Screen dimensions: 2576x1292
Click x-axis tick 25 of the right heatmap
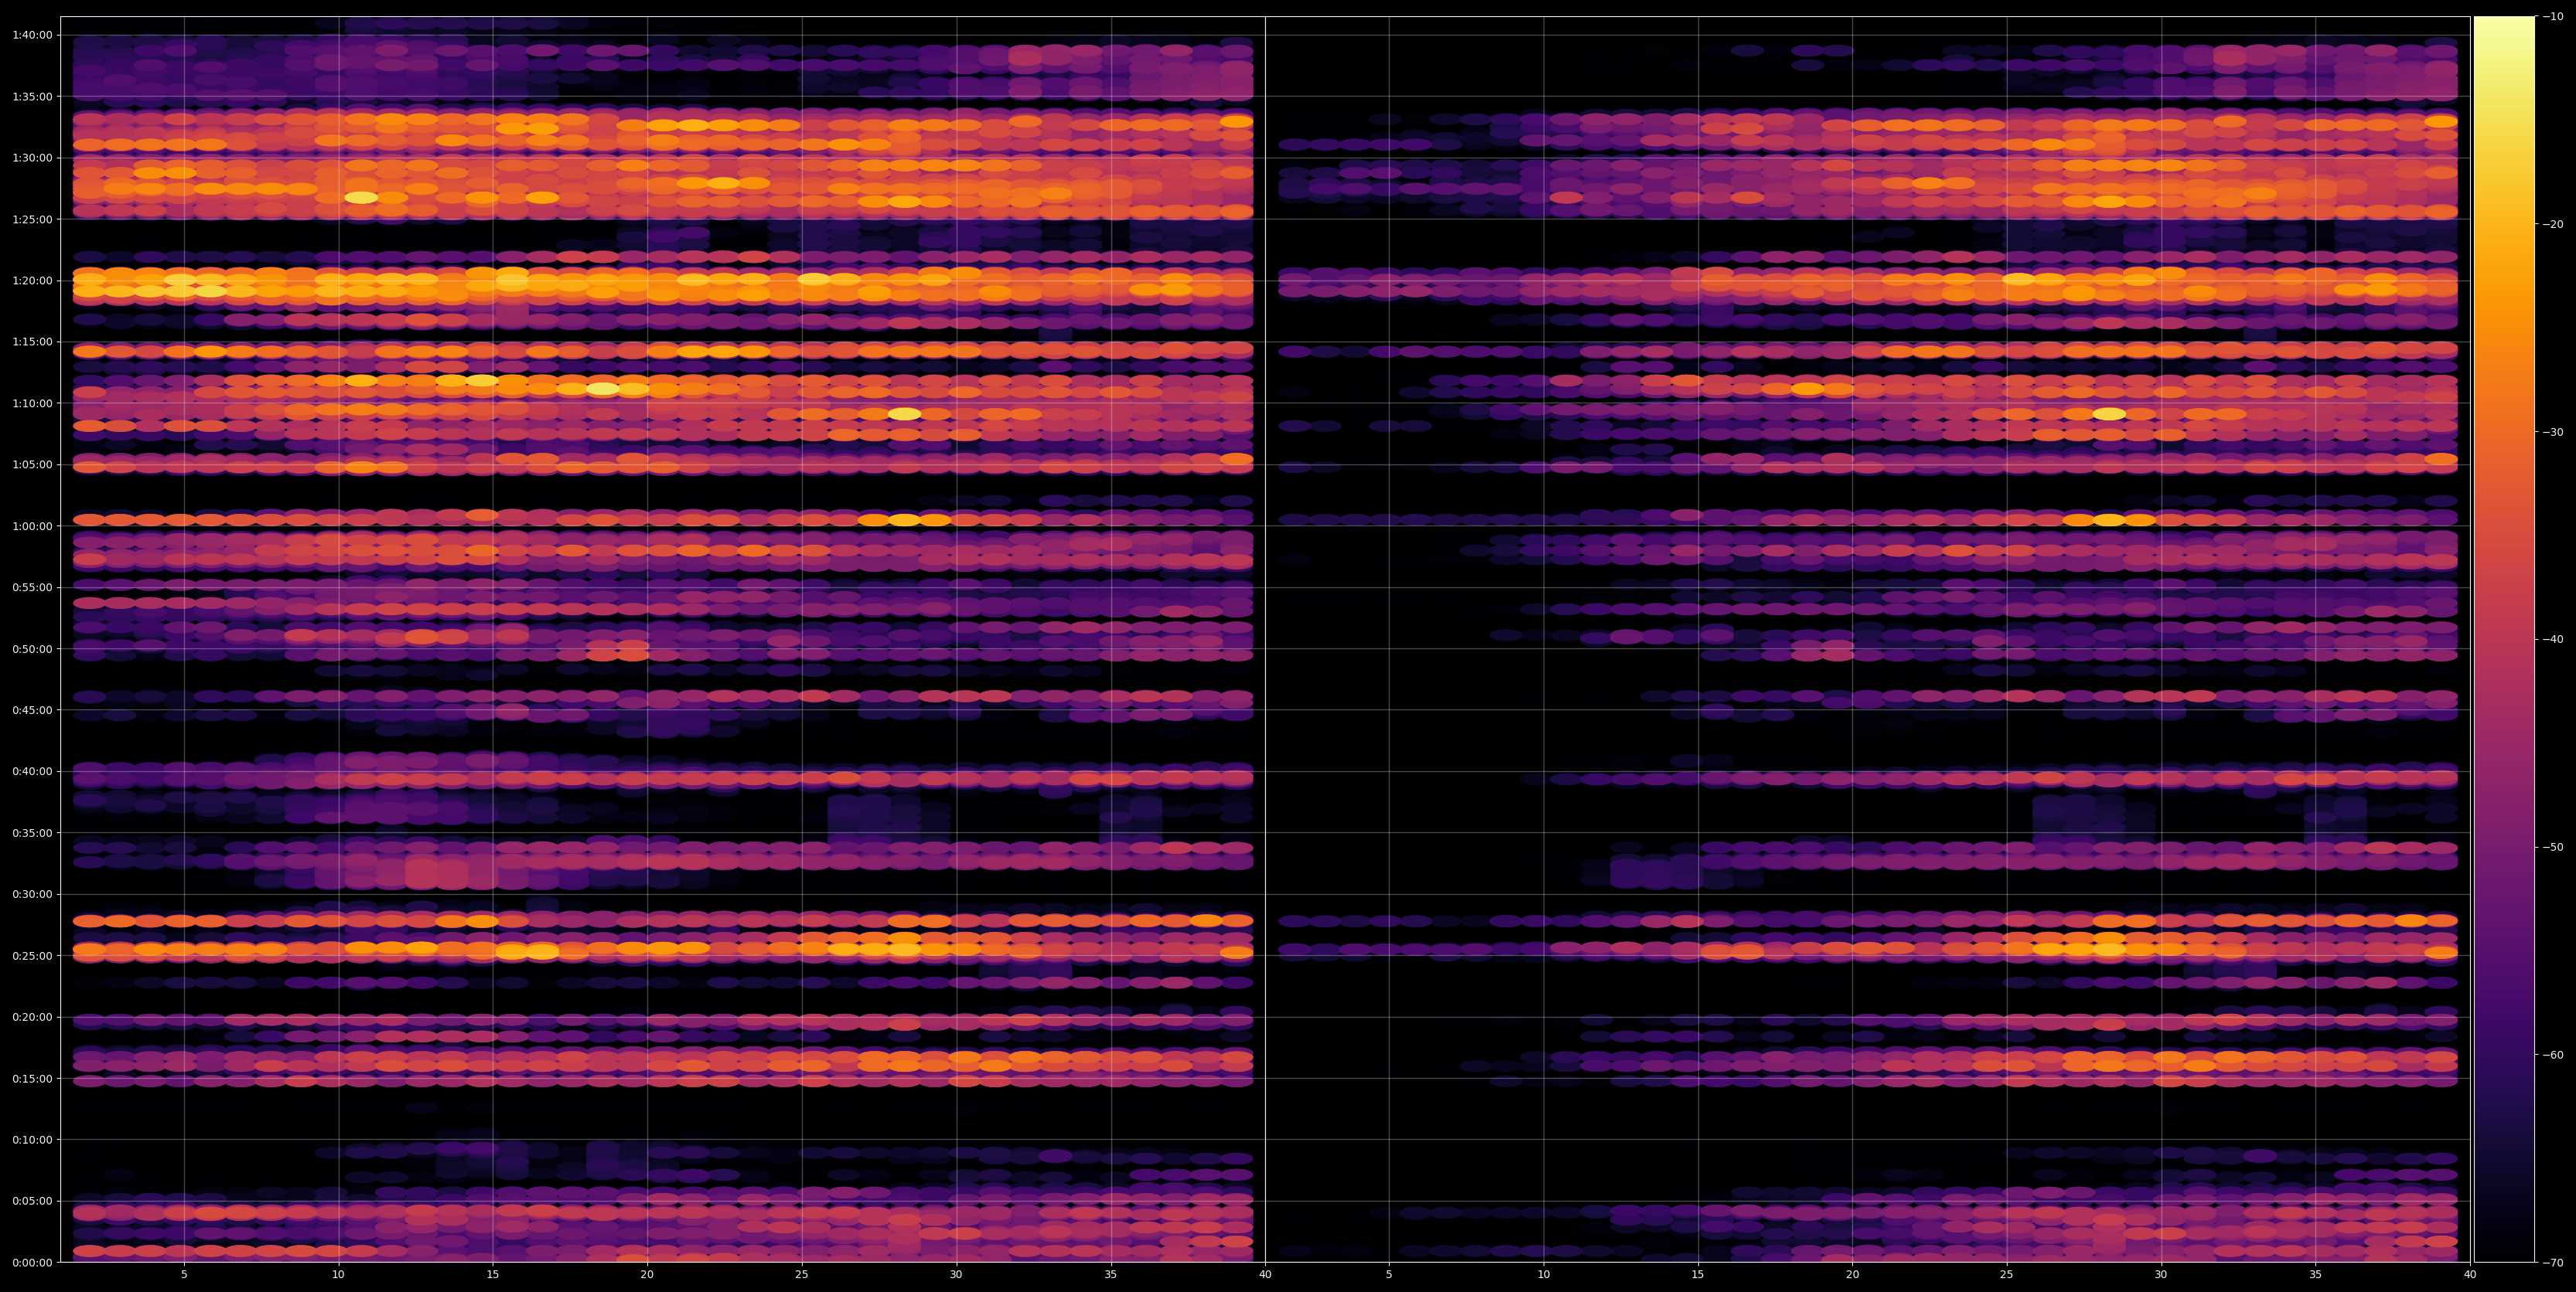click(2007, 1275)
